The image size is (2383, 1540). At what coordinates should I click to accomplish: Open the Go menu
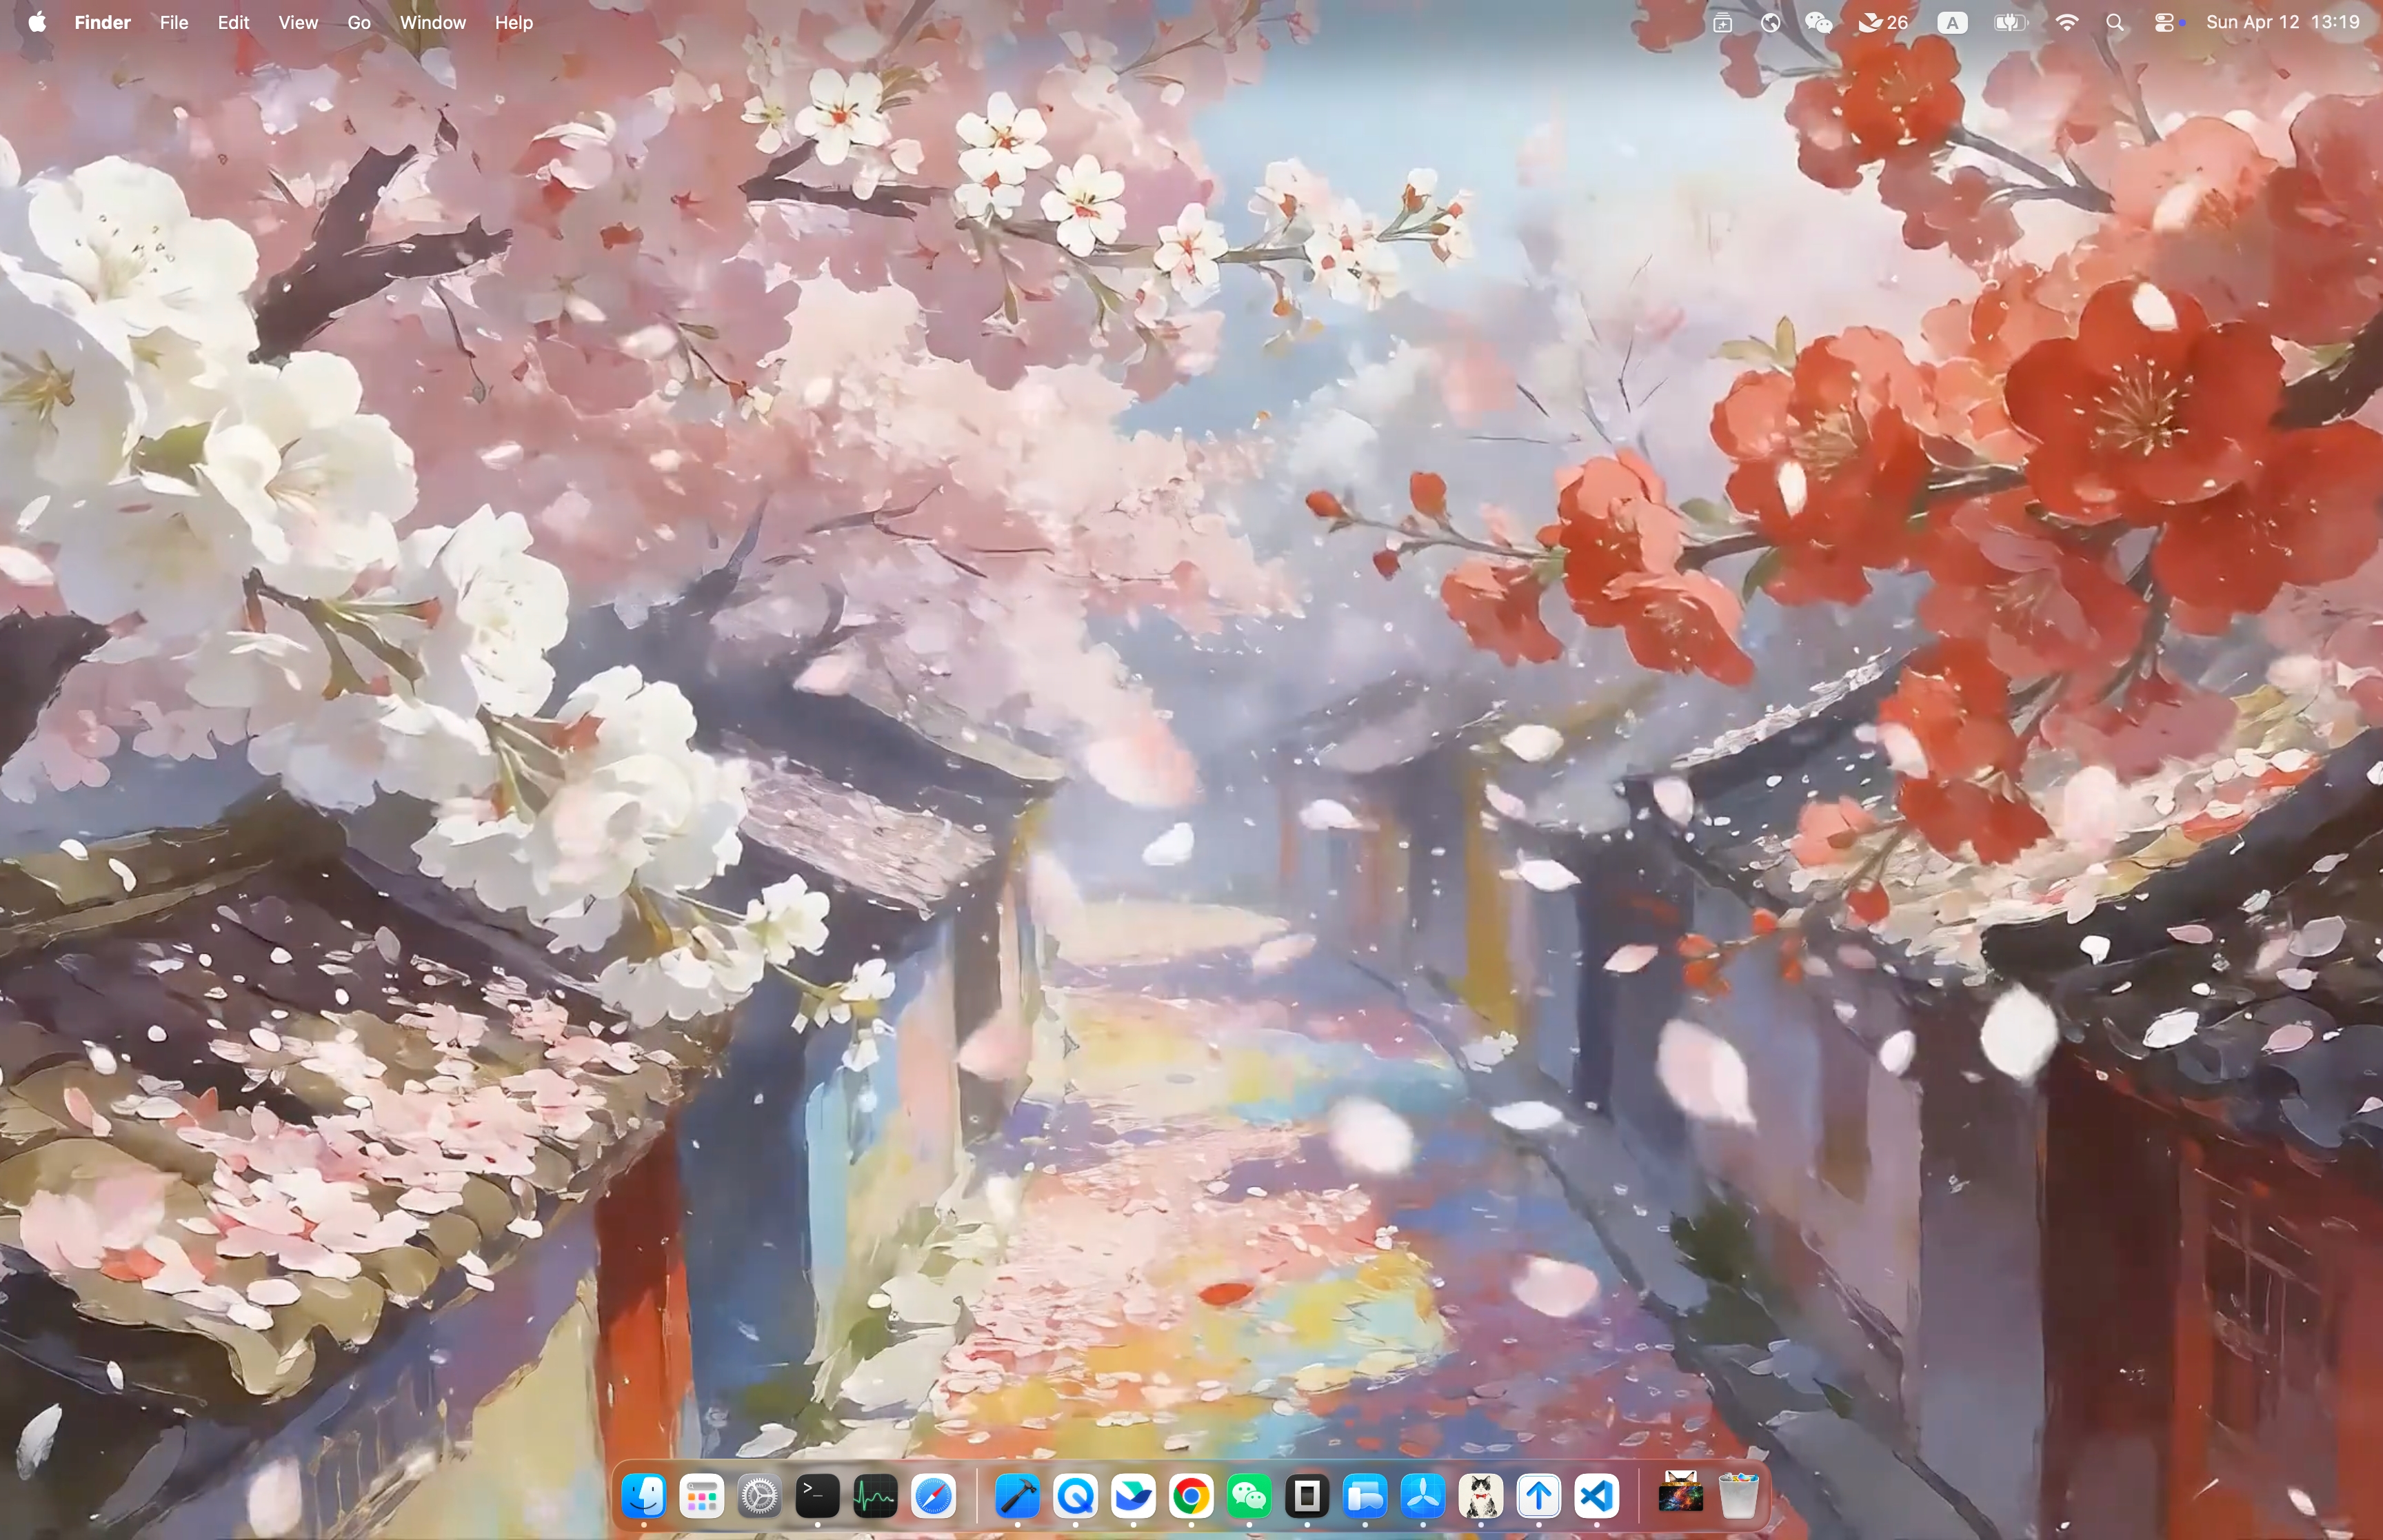coord(359,22)
